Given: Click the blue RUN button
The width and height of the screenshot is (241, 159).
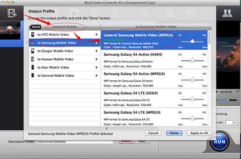Looking at the screenshot, I should (x=219, y=142).
